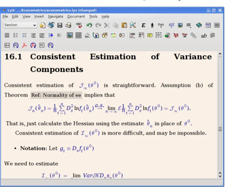Insert label (pencil tag icon)
Image resolution: width=225 pixels, height=192 pixels.
pos(87,35)
